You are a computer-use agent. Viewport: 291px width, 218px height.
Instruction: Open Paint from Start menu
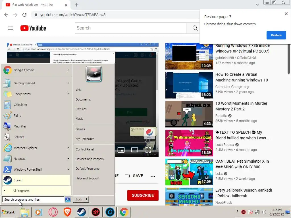[36, 116]
